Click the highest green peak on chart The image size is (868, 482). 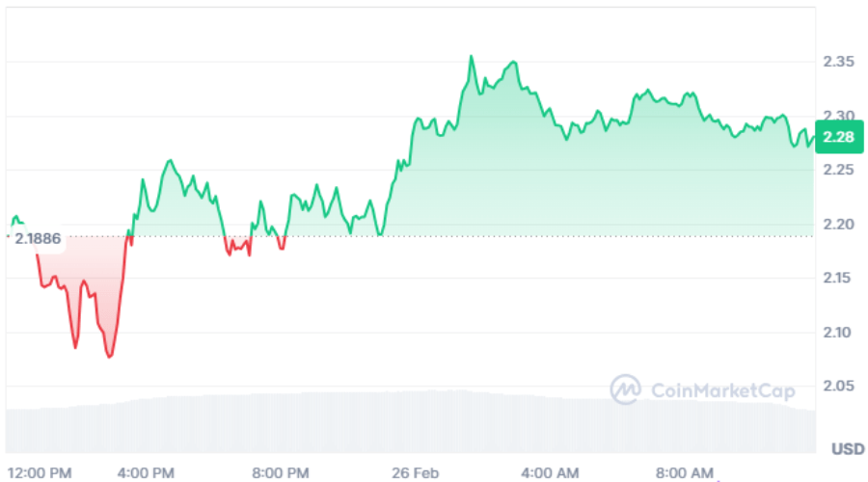[472, 56]
